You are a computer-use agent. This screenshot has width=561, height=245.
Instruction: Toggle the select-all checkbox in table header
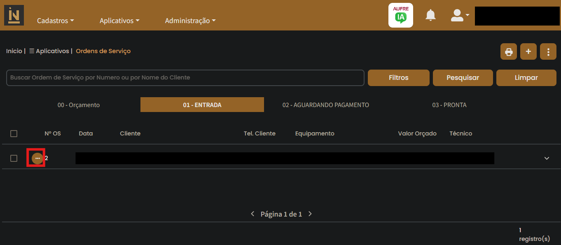pos(14,133)
